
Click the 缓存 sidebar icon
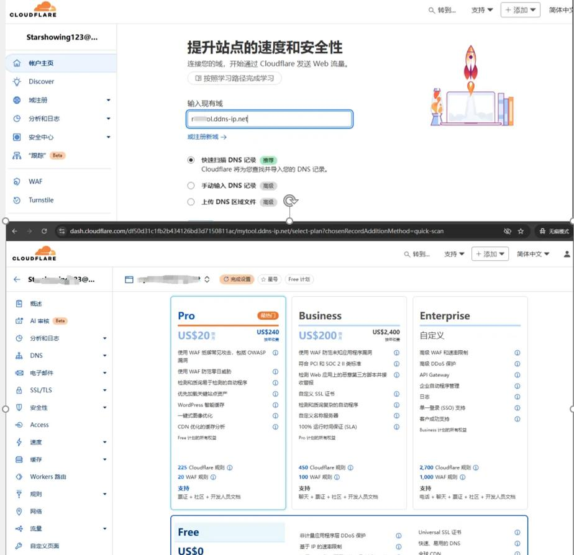click(x=19, y=459)
